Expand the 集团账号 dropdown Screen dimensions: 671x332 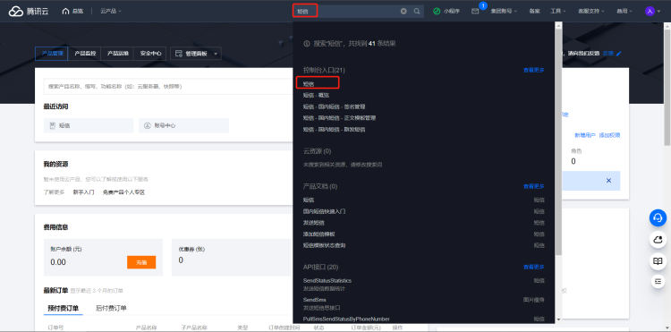504,11
